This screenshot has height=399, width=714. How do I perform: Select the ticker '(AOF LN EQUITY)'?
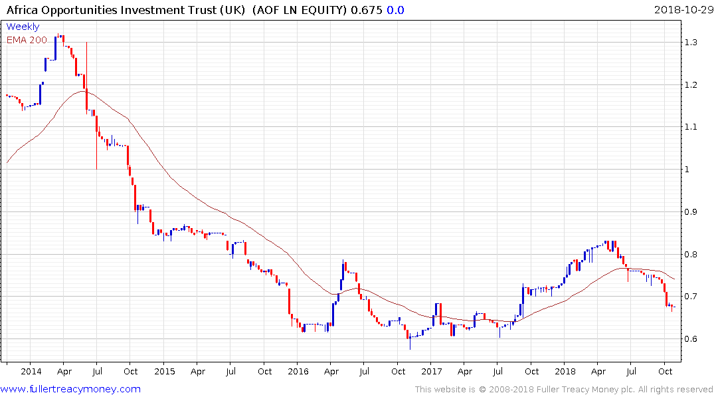pyautogui.click(x=300, y=10)
